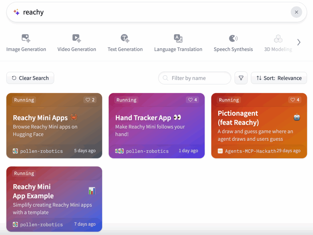
Task: Open pollen-robotics on Reachy Mini Apps card
Action: [x=41, y=151]
